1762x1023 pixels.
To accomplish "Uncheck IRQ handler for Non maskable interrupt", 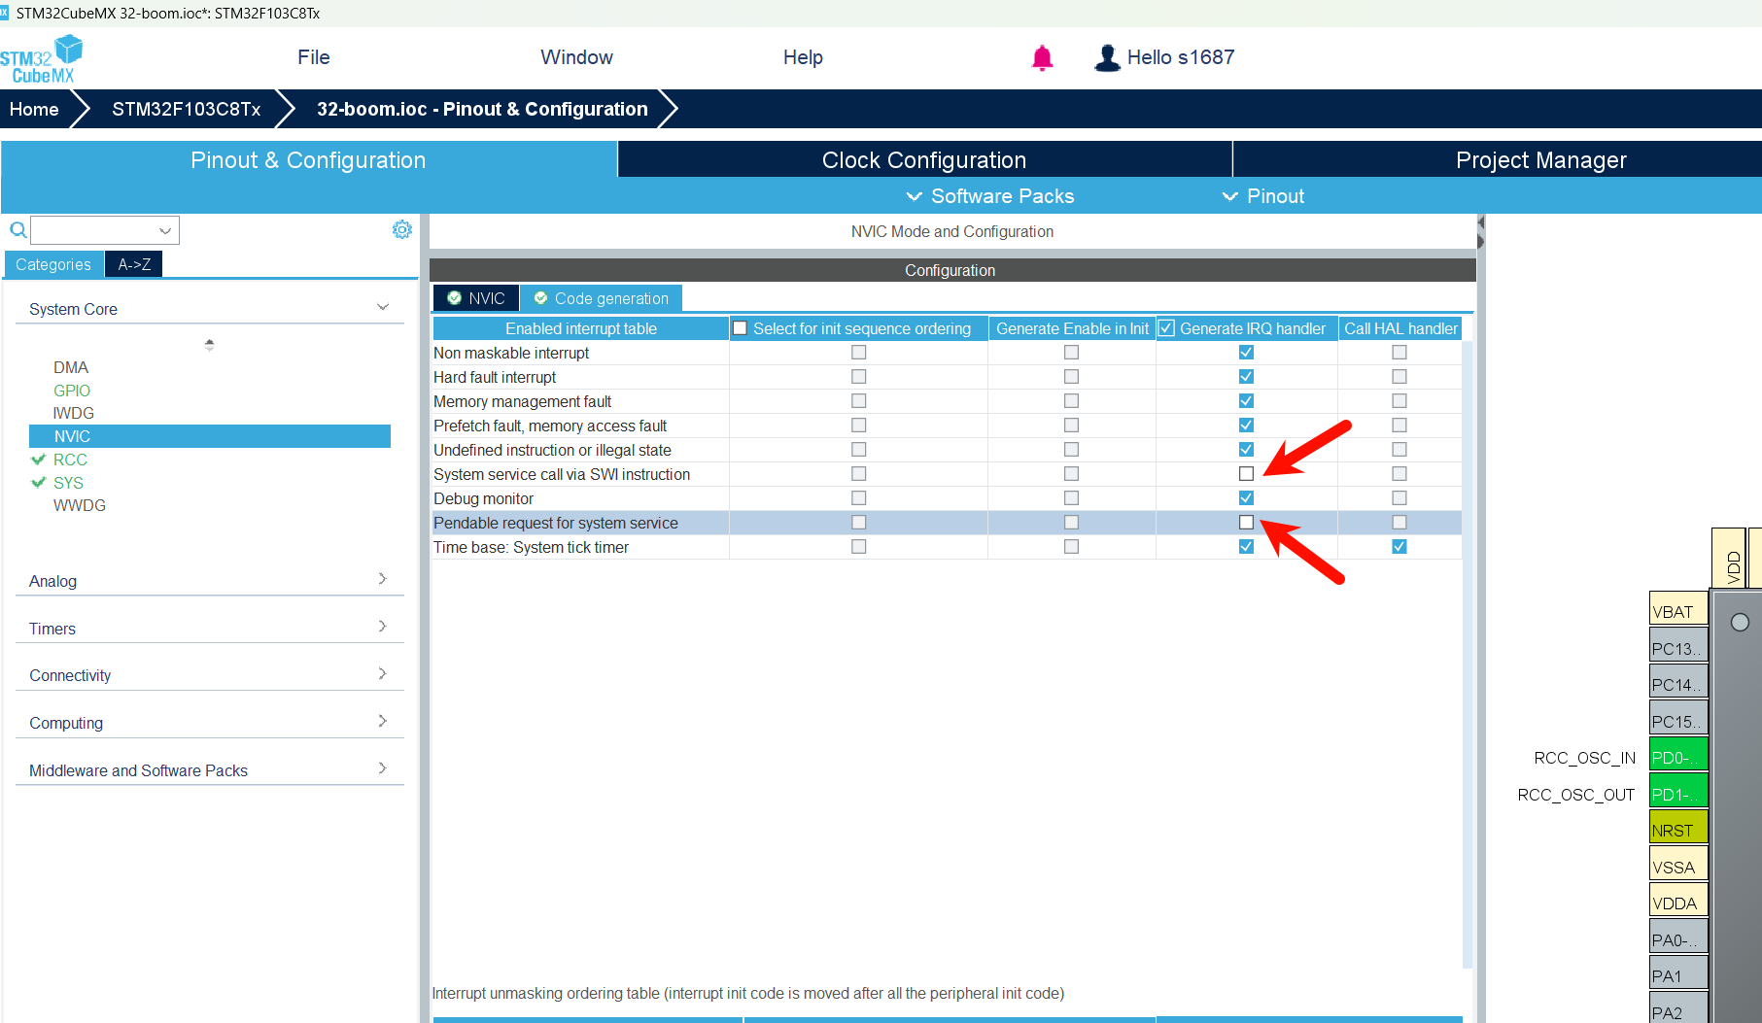I will 1246,353.
